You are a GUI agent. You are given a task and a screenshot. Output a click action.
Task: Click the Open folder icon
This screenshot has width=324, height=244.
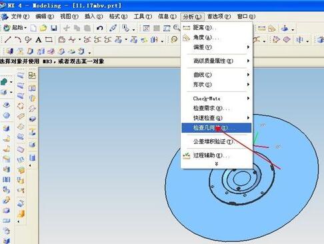point(43,28)
